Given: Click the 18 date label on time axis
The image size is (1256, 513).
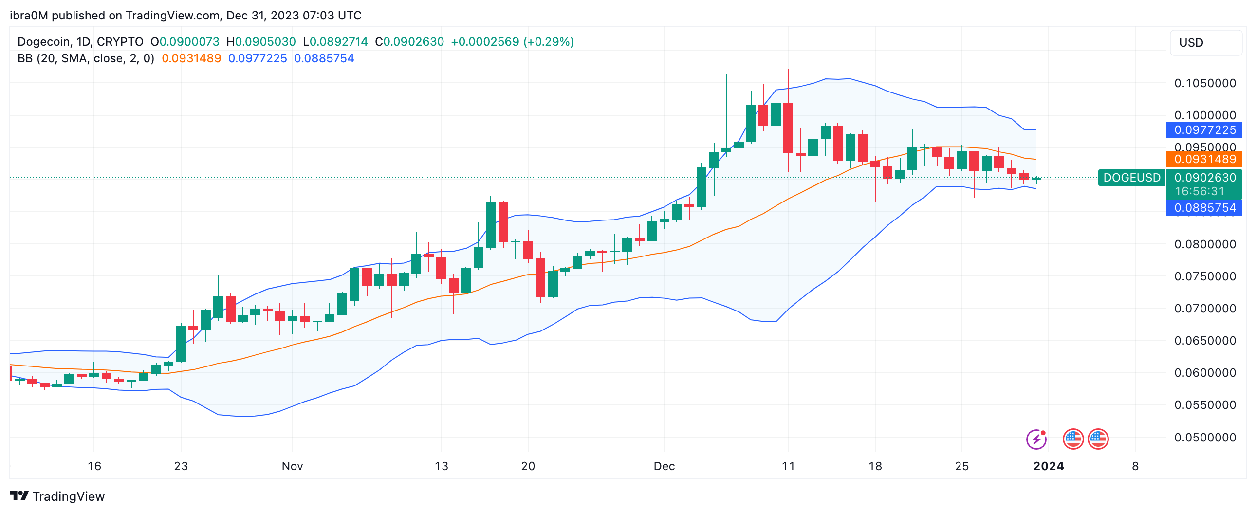Looking at the screenshot, I should point(875,466).
